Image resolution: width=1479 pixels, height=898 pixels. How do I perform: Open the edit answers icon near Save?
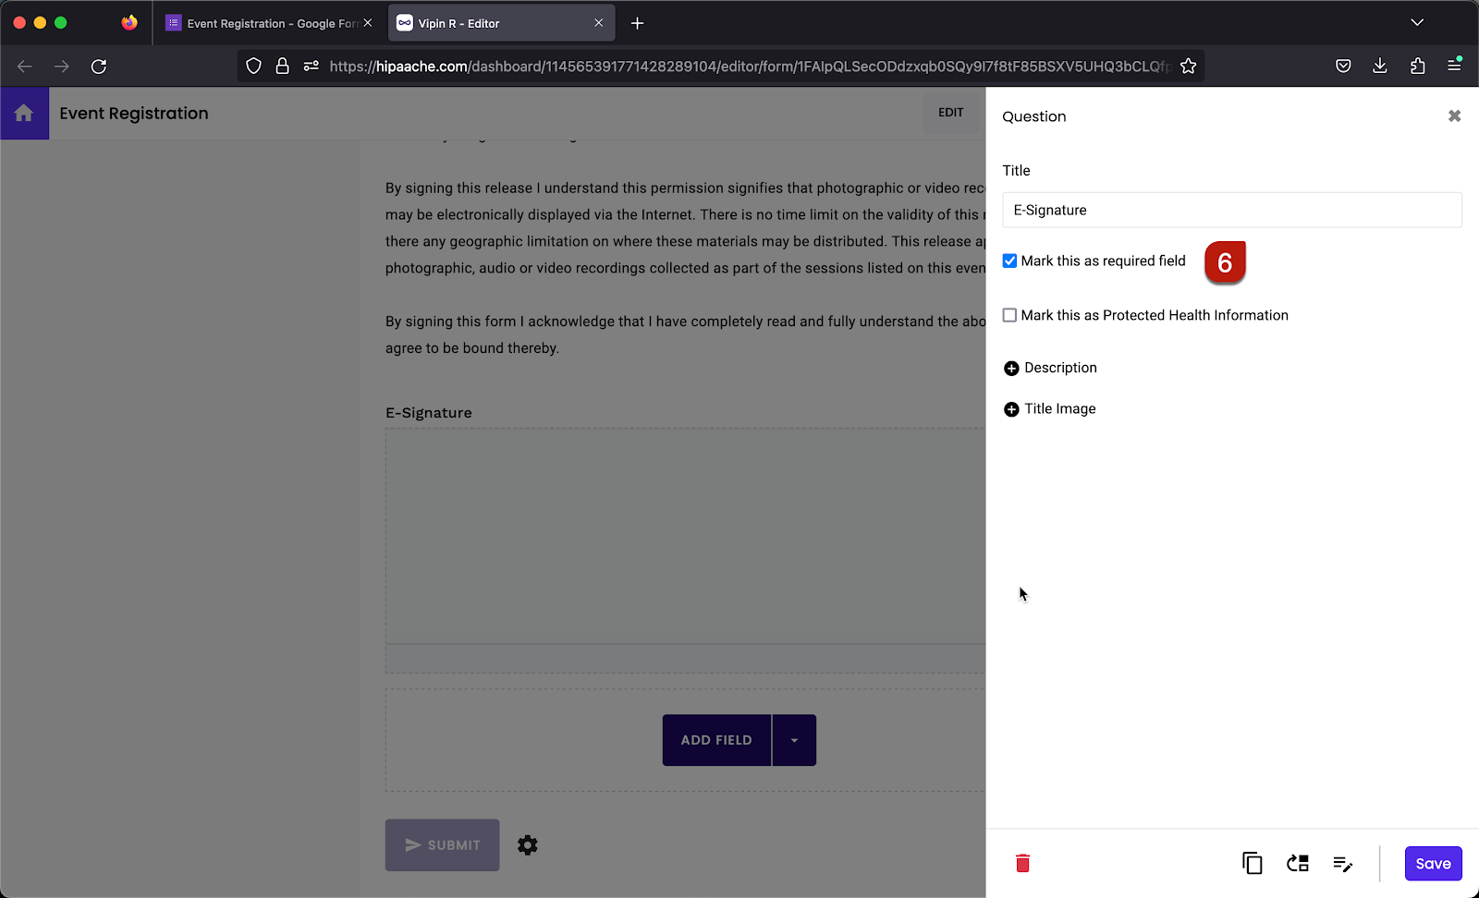[1342, 863]
